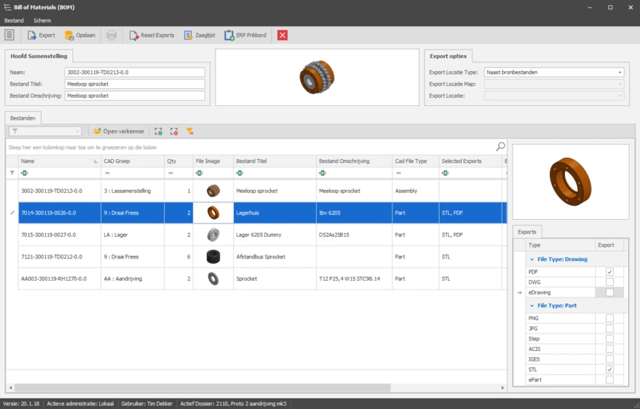Uncheck the STL export checkbox

click(x=610, y=370)
